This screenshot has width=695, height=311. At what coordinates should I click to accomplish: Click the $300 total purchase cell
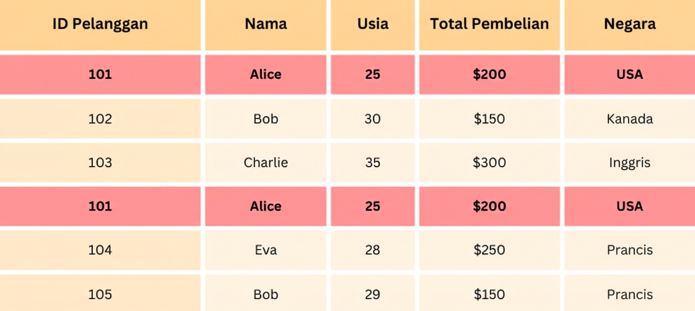click(489, 162)
